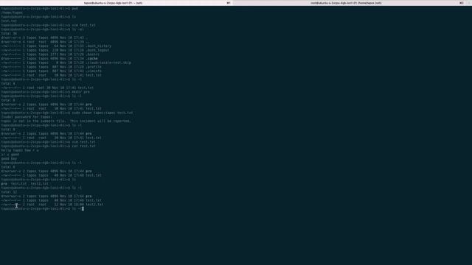This screenshot has height=265, width=472.
Task: Click the 'sudo chown tapos:tapos test.txt' command
Action: coord(102,113)
